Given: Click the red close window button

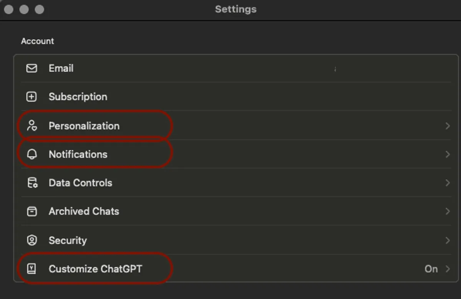Looking at the screenshot, I should (x=9, y=9).
